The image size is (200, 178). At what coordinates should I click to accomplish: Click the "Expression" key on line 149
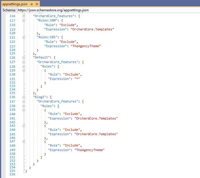(59, 150)
